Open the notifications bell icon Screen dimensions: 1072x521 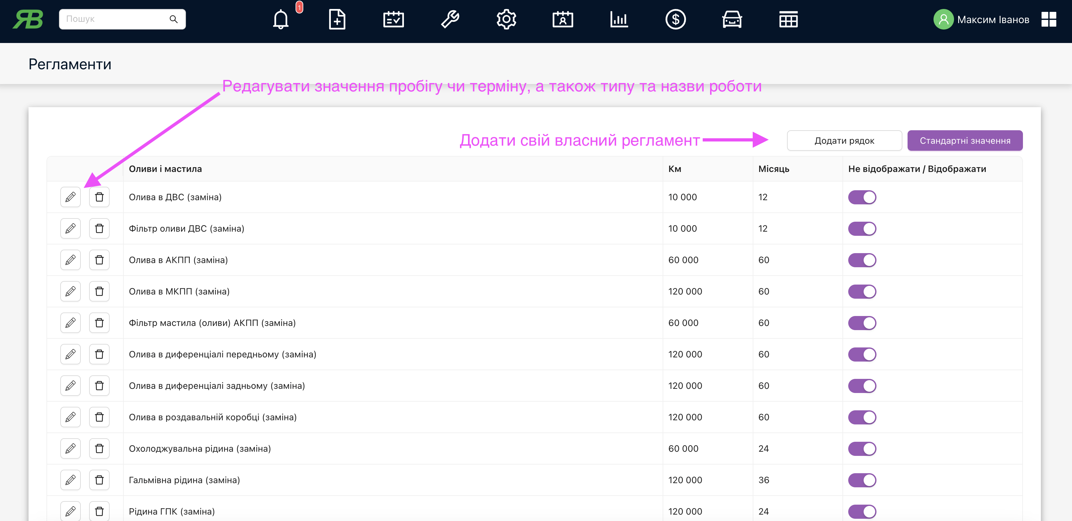tap(281, 19)
